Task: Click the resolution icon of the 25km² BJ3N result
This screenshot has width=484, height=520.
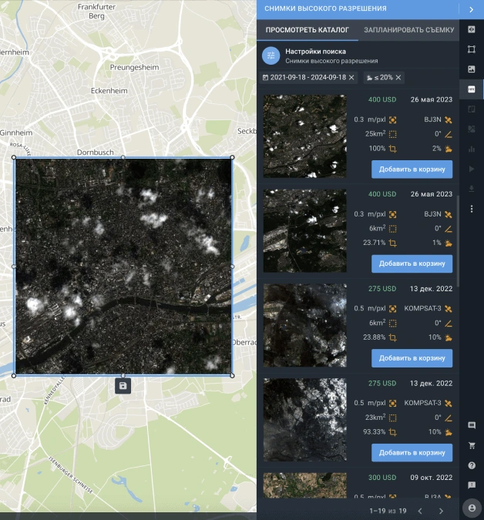Action: (392, 120)
